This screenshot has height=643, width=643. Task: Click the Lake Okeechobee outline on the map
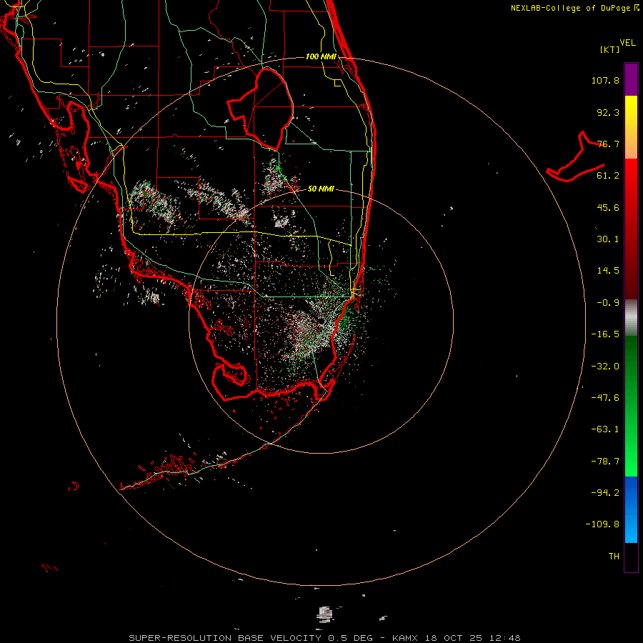point(261,109)
